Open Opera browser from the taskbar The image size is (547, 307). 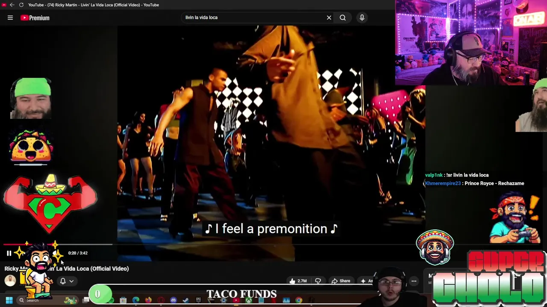pos(161,300)
